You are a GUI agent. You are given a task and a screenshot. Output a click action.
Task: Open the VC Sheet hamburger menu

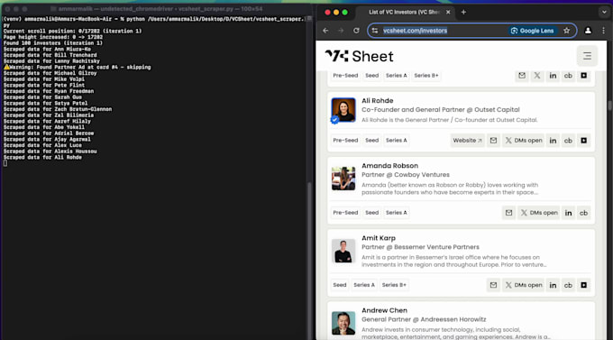pos(587,56)
